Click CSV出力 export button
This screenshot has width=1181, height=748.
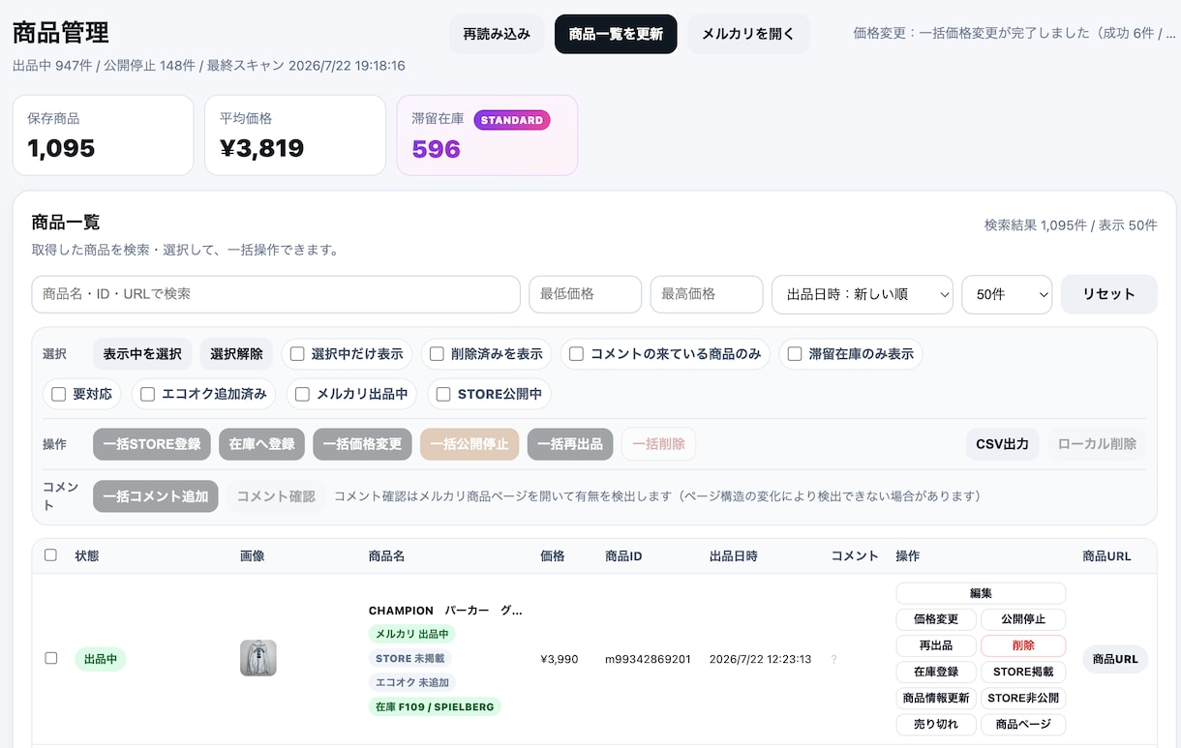[1002, 444]
